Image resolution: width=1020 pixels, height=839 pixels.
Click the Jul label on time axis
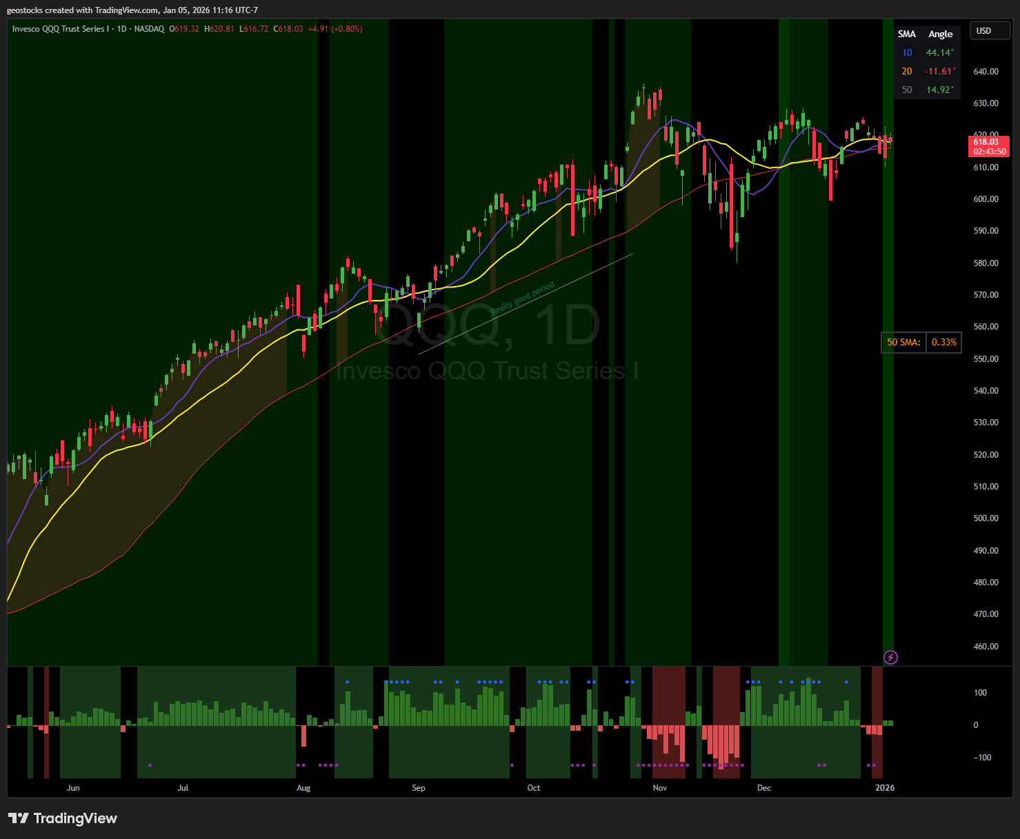(x=183, y=788)
